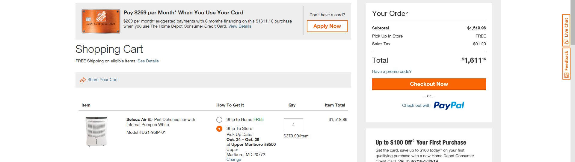Open the Feedback side tab

coord(566,64)
